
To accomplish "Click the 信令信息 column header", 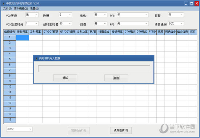I will coord(183,32).
